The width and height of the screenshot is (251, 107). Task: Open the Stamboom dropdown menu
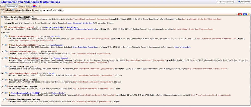pos(12,6)
